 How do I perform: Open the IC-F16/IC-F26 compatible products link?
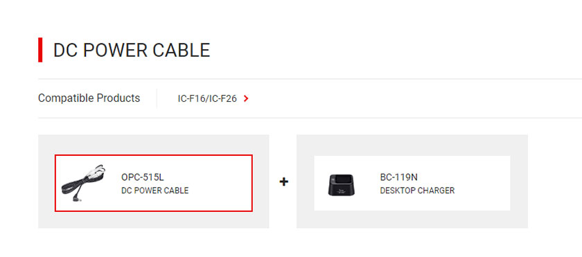(x=213, y=98)
